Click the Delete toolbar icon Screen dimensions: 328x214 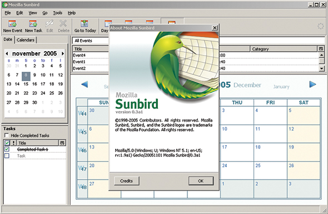(x=63, y=23)
